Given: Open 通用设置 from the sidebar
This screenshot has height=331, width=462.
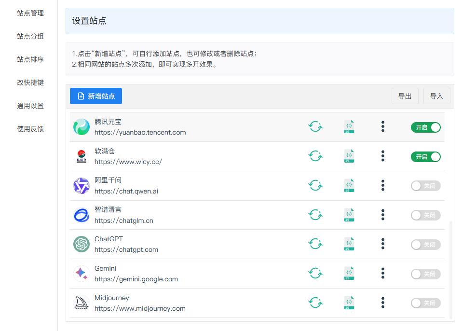Looking at the screenshot, I should click(x=30, y=106).
